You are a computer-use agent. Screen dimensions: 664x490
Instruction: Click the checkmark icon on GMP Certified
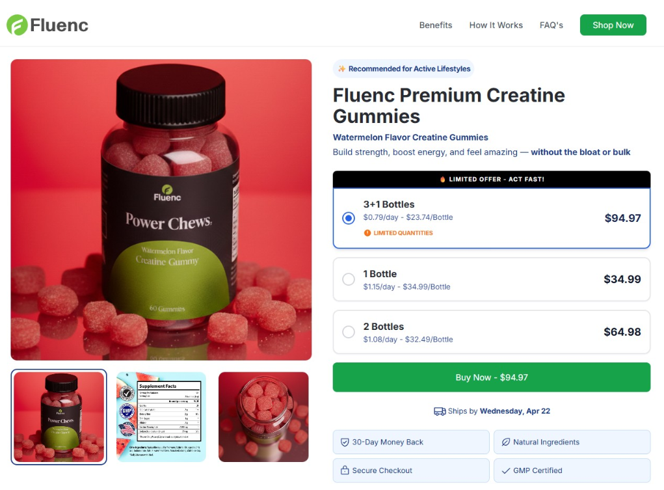505,470
